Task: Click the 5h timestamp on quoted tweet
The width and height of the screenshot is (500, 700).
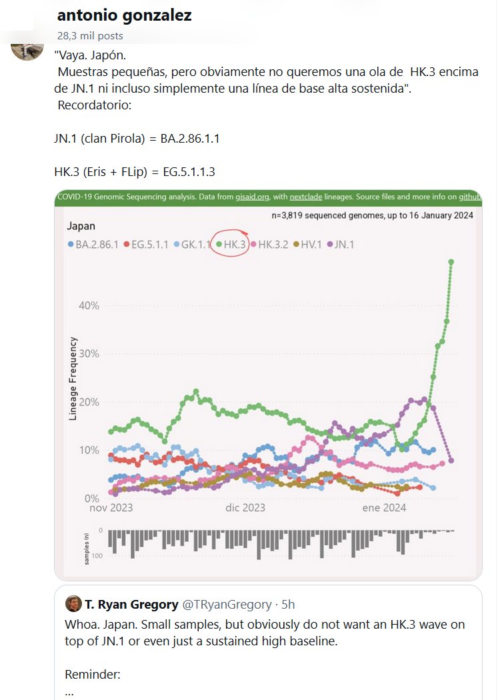Action: point(288,605)
